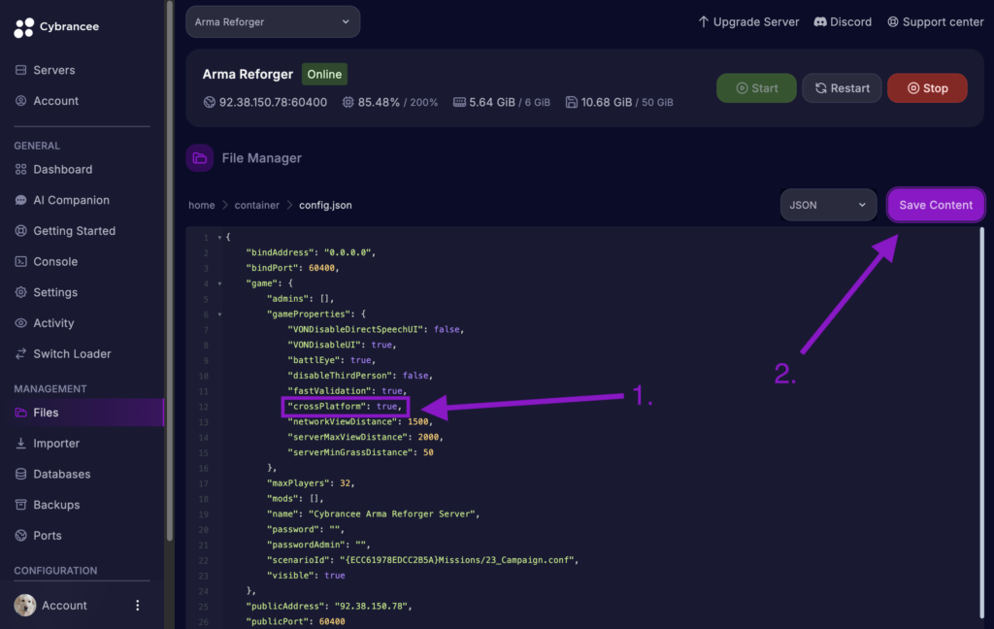
Task: Click the "publicAddress" line in editor
Action: 329,606
